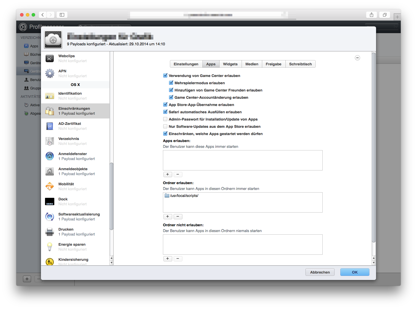Click the Safari share button
The height and width of the screenshot is (309, 417).
pyautogui.click(x=372, y=15)
